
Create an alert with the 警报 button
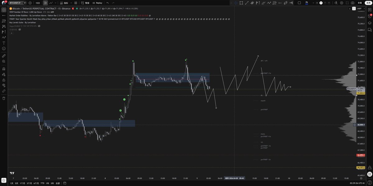[x=85, y=3]
